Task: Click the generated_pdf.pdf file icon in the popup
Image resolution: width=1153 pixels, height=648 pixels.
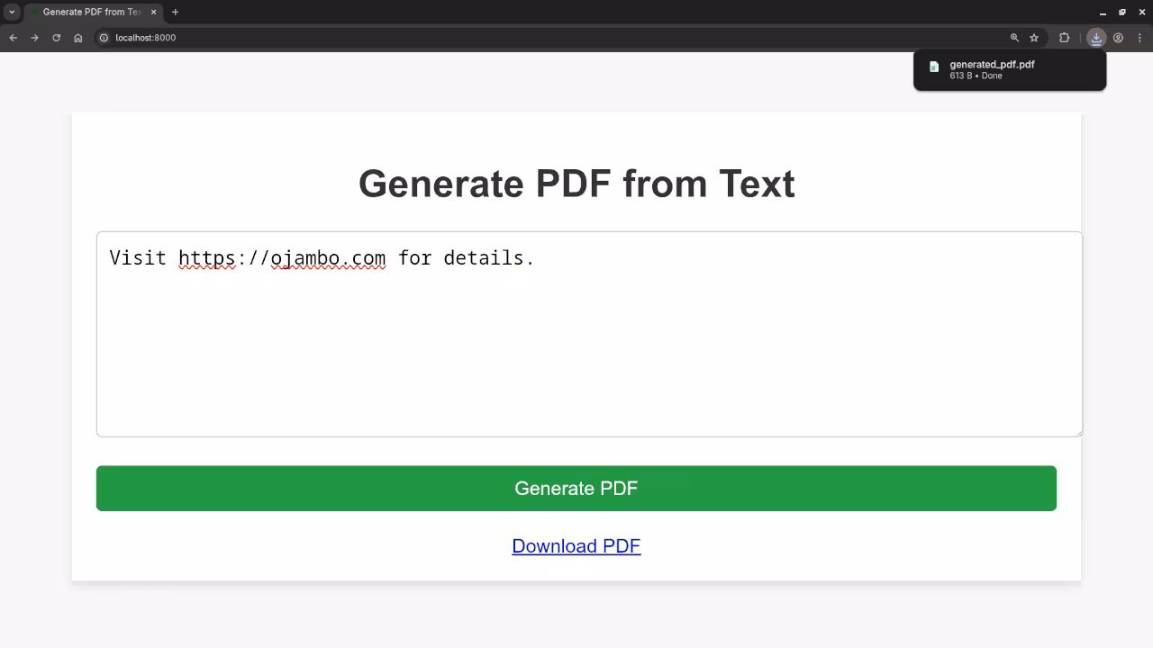Action: 934,66
